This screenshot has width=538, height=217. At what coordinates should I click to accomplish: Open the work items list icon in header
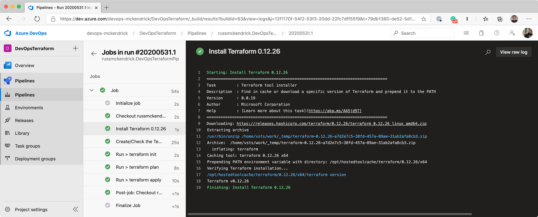[466, 33]
